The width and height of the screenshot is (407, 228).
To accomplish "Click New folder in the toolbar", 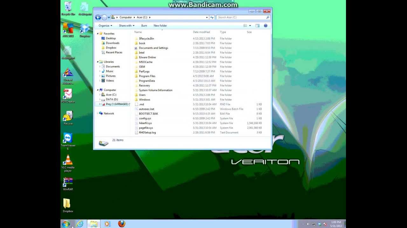I will [x=160, y=26].
